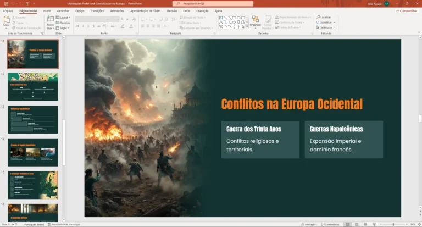This screenshot has width=422, height=227.
Task: Click the reading view icon in the status bar
Action: point(365,224)
